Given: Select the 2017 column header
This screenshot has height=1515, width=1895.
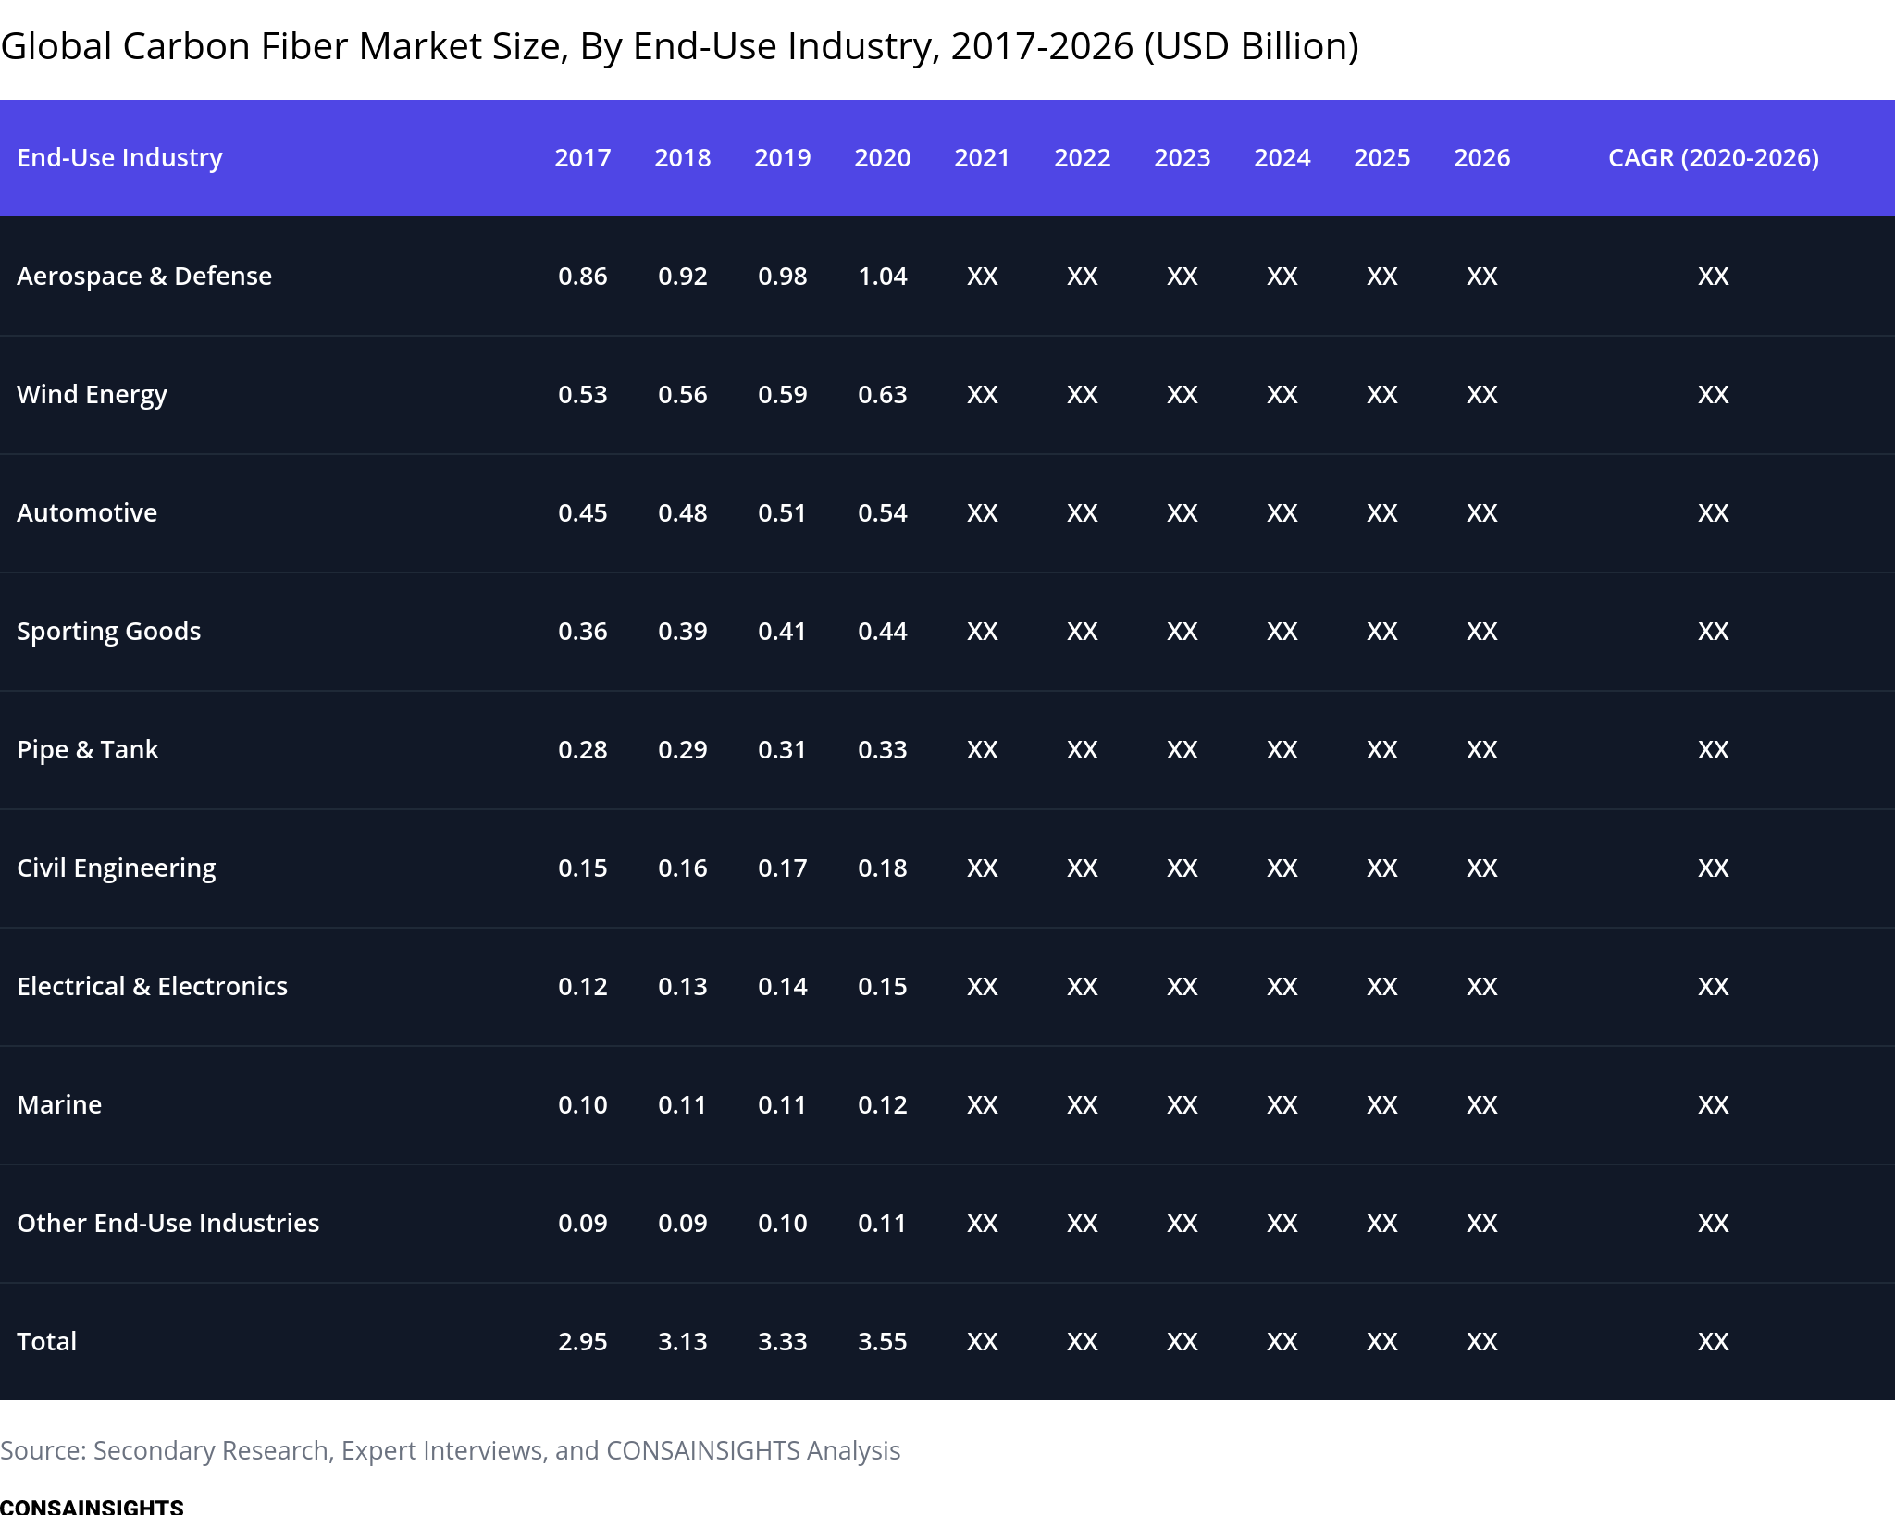Looking at the screenshot, I should (583, 158).
